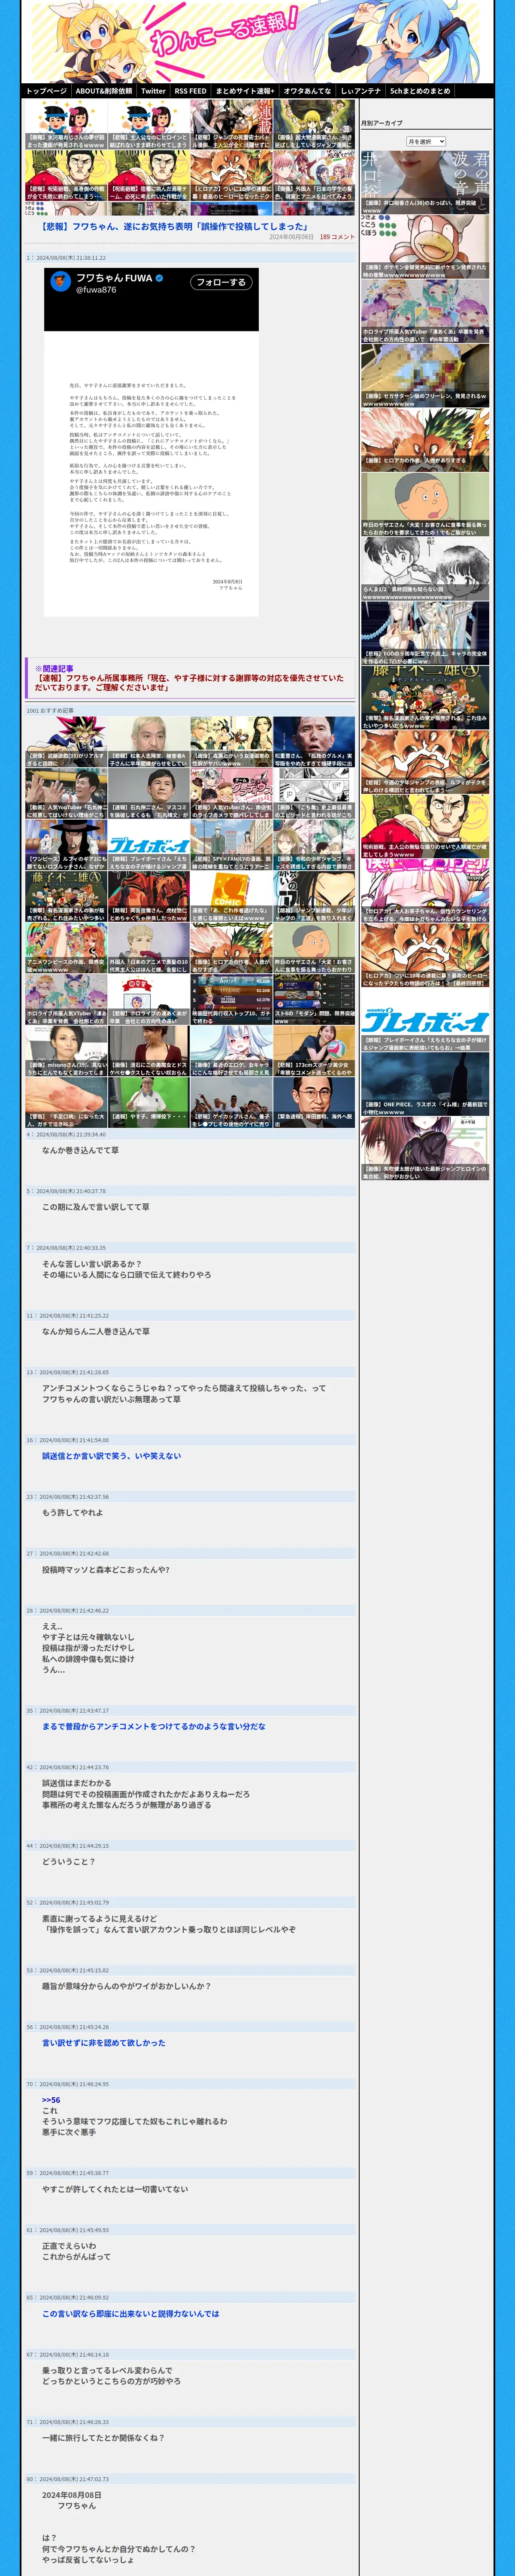Open the RSS FEED nav item
This screenshot has width=515, height=2576.
[190, 91]
